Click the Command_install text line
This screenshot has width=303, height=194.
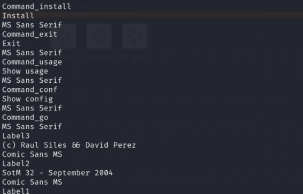click(x=37, y=7)
